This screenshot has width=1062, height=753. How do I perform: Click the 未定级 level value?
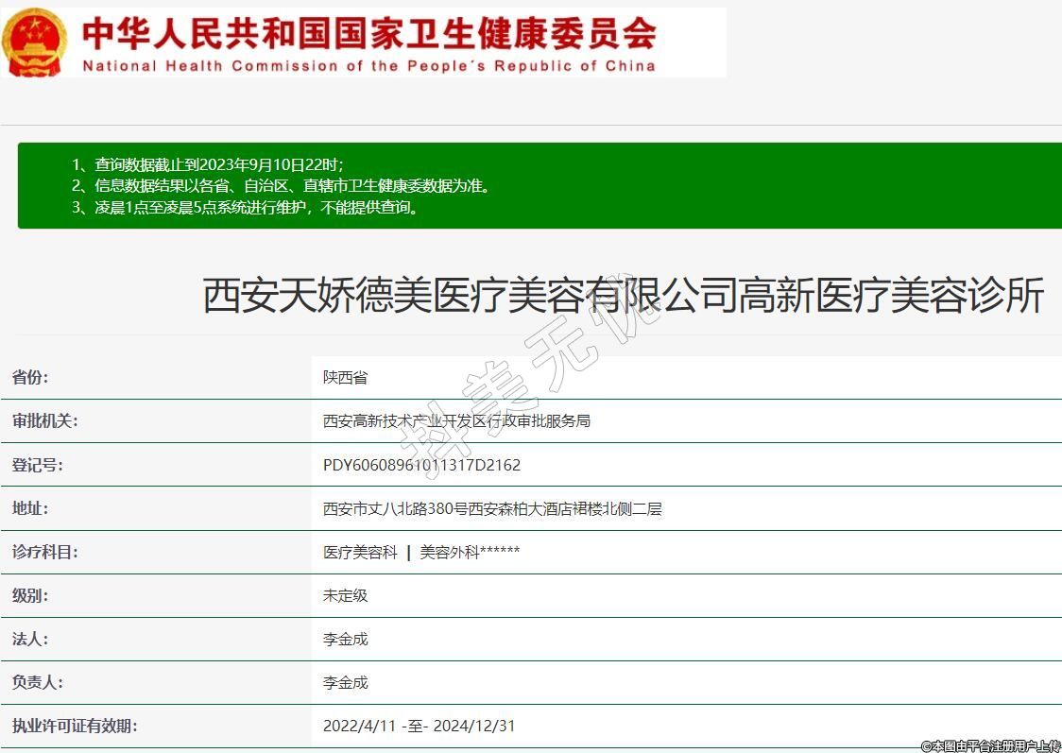[345, 595]
